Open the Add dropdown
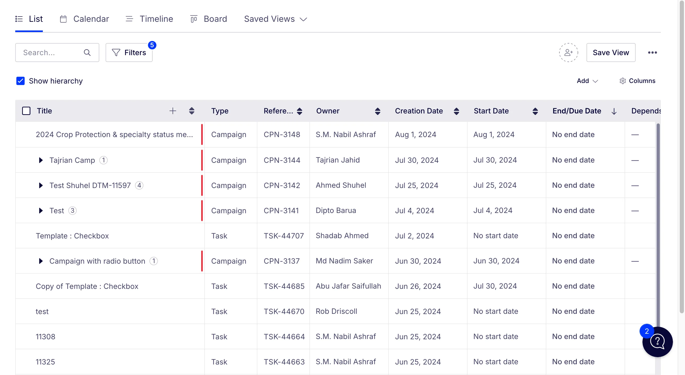Screen dimensions: 685x375 click(x=587, y=81)
